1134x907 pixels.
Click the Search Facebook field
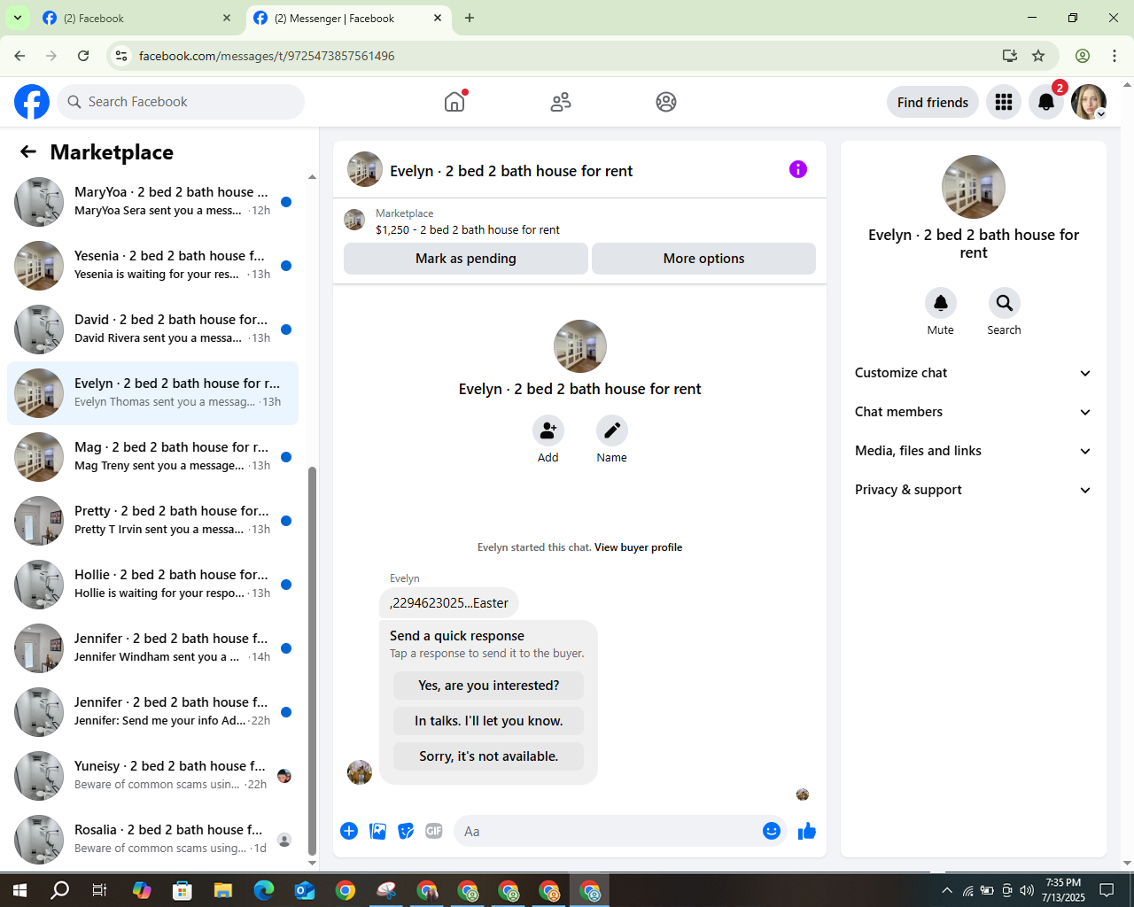(x=181, y=102)
